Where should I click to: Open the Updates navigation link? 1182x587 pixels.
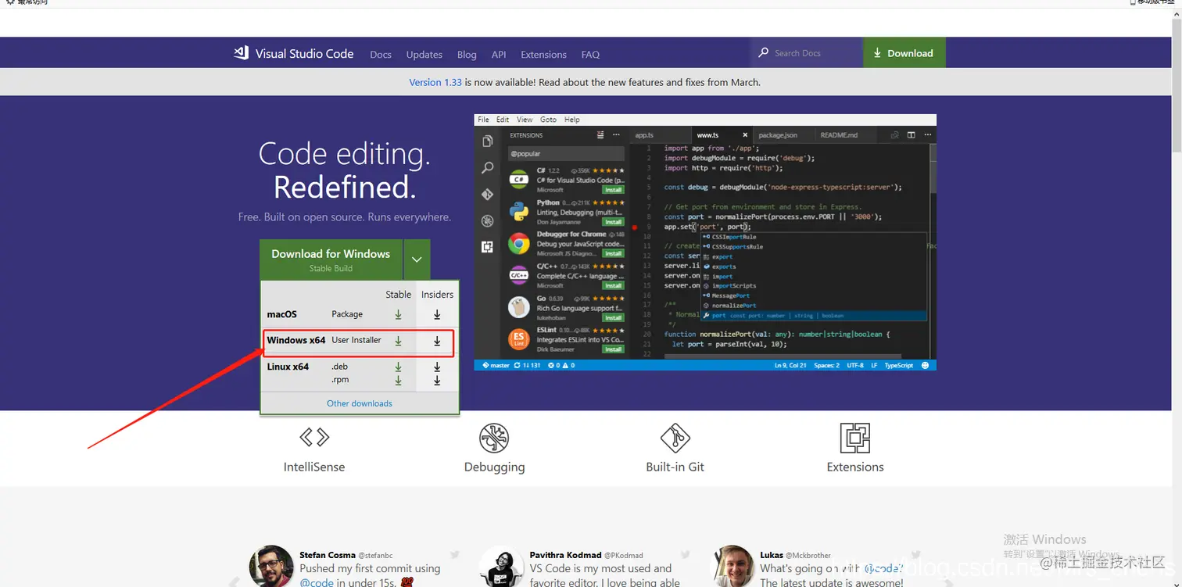(x=424, y=55)
